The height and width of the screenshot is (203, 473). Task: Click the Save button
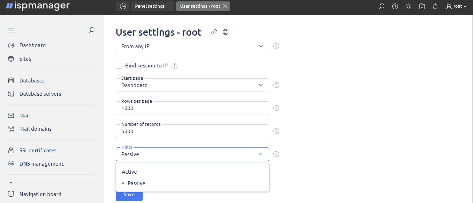(129, 195)
